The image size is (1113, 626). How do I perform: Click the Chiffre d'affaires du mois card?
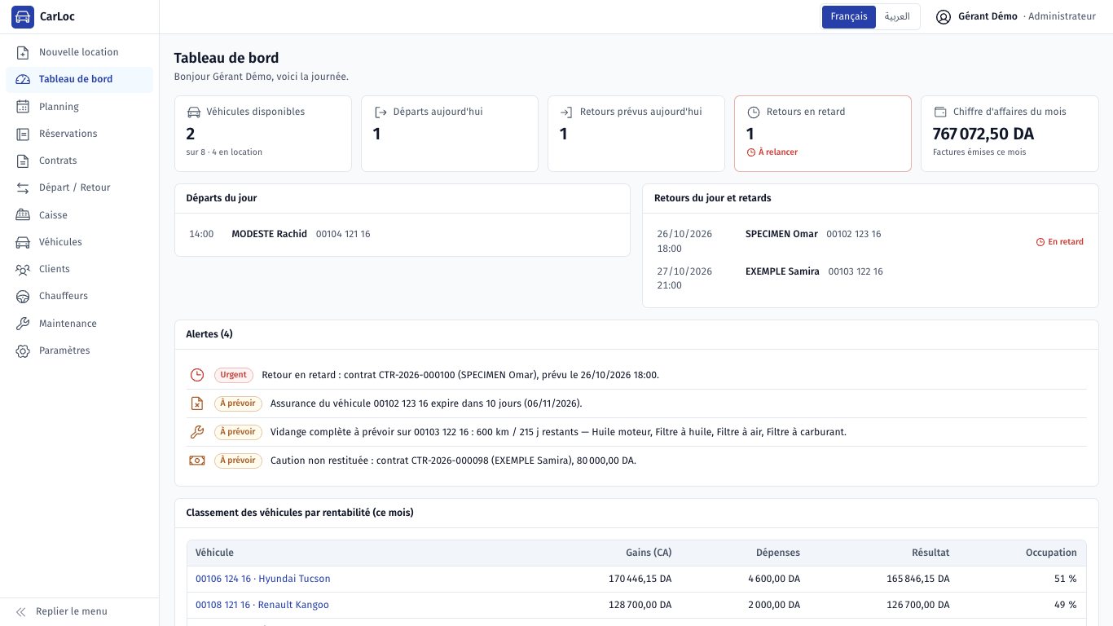point(1010,134)
